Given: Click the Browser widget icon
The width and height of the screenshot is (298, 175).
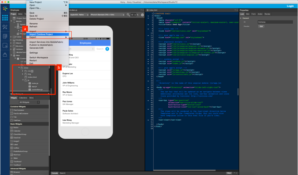Looking at the screenshot, I should click(11, 172).
